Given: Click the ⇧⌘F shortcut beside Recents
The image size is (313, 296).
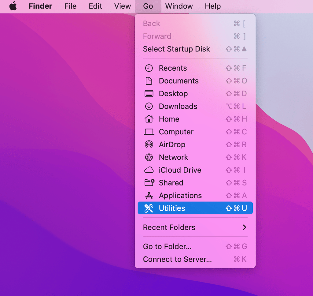Looking at the screenshot, I should point(236,68).
